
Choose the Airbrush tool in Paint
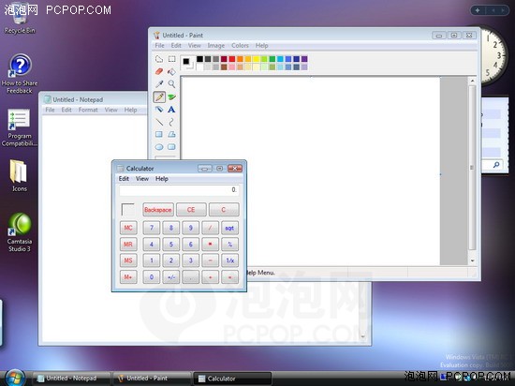(x=159, y=109)
